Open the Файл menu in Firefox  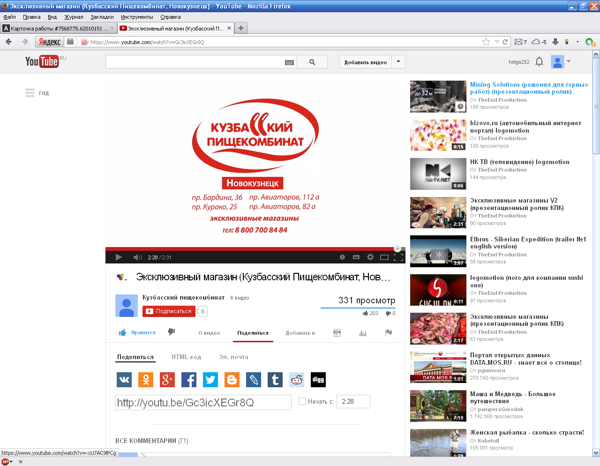(10, 17)
